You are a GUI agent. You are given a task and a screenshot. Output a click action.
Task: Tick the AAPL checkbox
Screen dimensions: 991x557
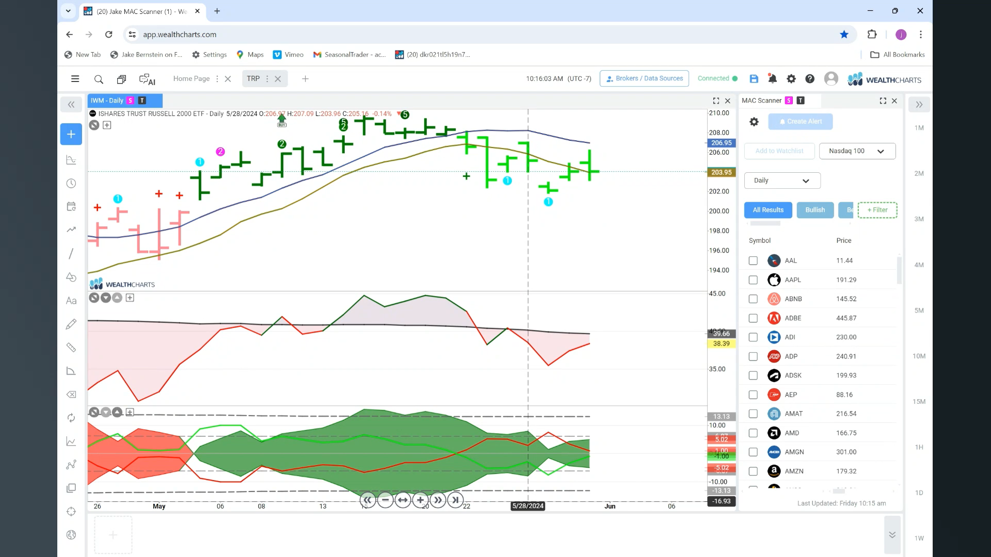(x=753, y=280)
